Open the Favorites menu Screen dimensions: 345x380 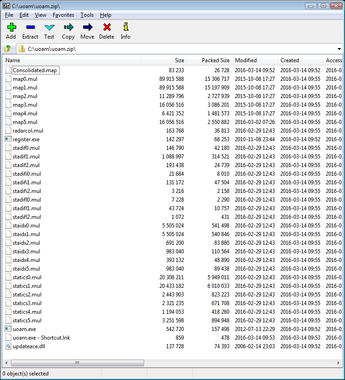pos(63,15)
